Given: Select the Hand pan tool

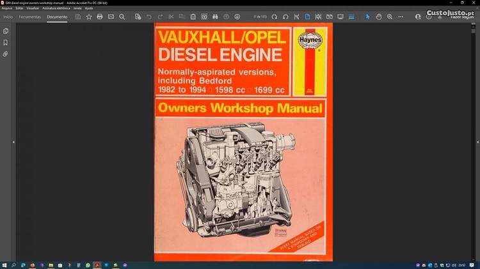Looking at the screenshot, I should [379, 17].
